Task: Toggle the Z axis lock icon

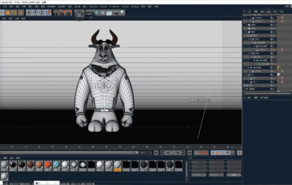Action: [41, 12]
